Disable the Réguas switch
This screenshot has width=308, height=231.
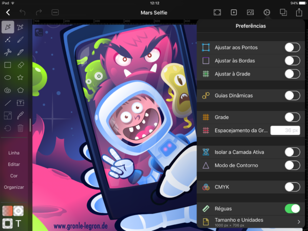coord(292,208)
